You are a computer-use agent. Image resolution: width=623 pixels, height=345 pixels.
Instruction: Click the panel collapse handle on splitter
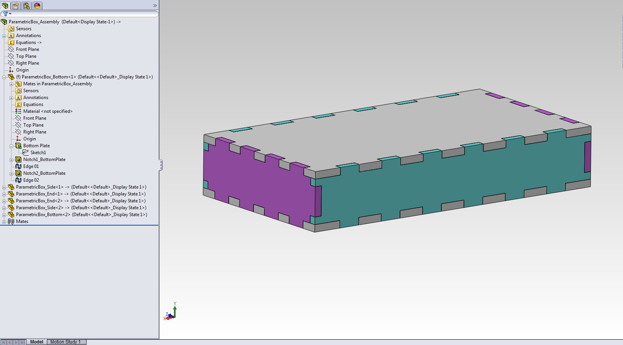[161, 165]
